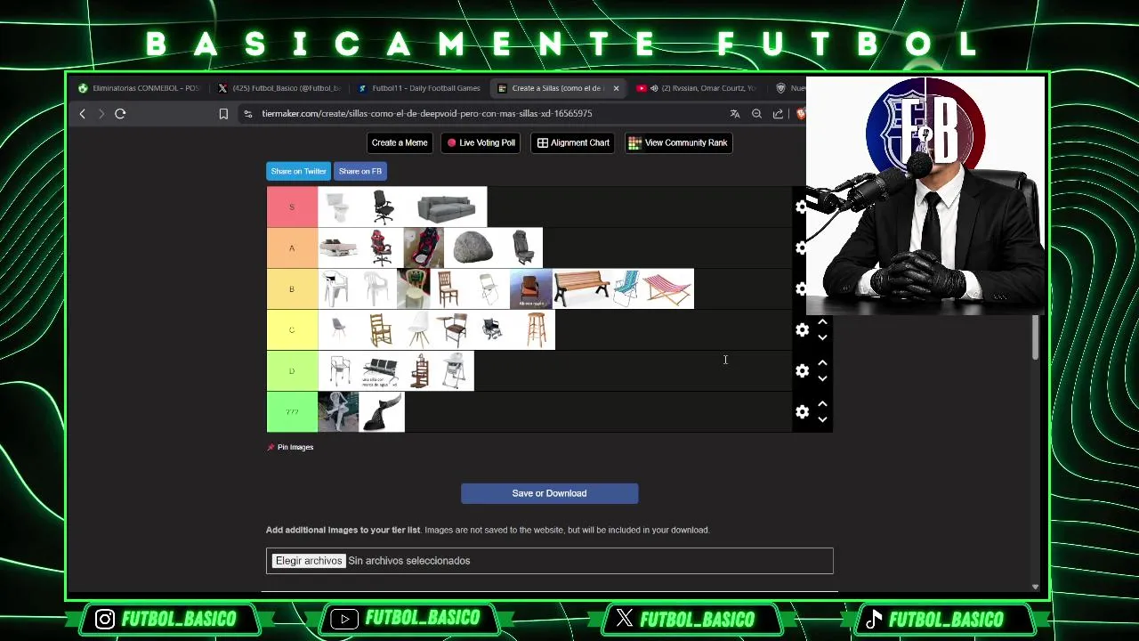
Task: Select the wheelchair image in C tier
Action: pos(492,330)
